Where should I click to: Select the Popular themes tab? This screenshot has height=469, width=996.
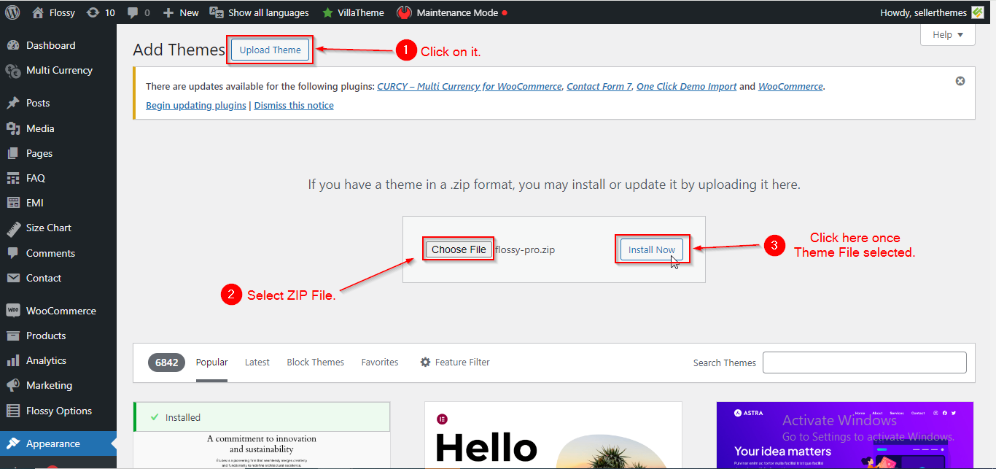pos(212,362)
